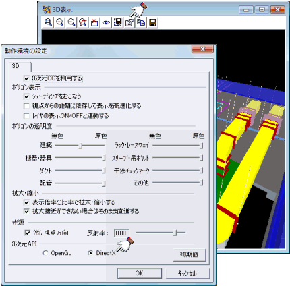Select the zoom out magnifier icon

coord(71,22)
